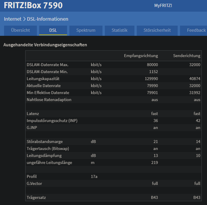Image resolution: width=207 pixels, height=205 pixels.
Task: Click the Internet breadcrumb link
Action: tap(12, 19)
